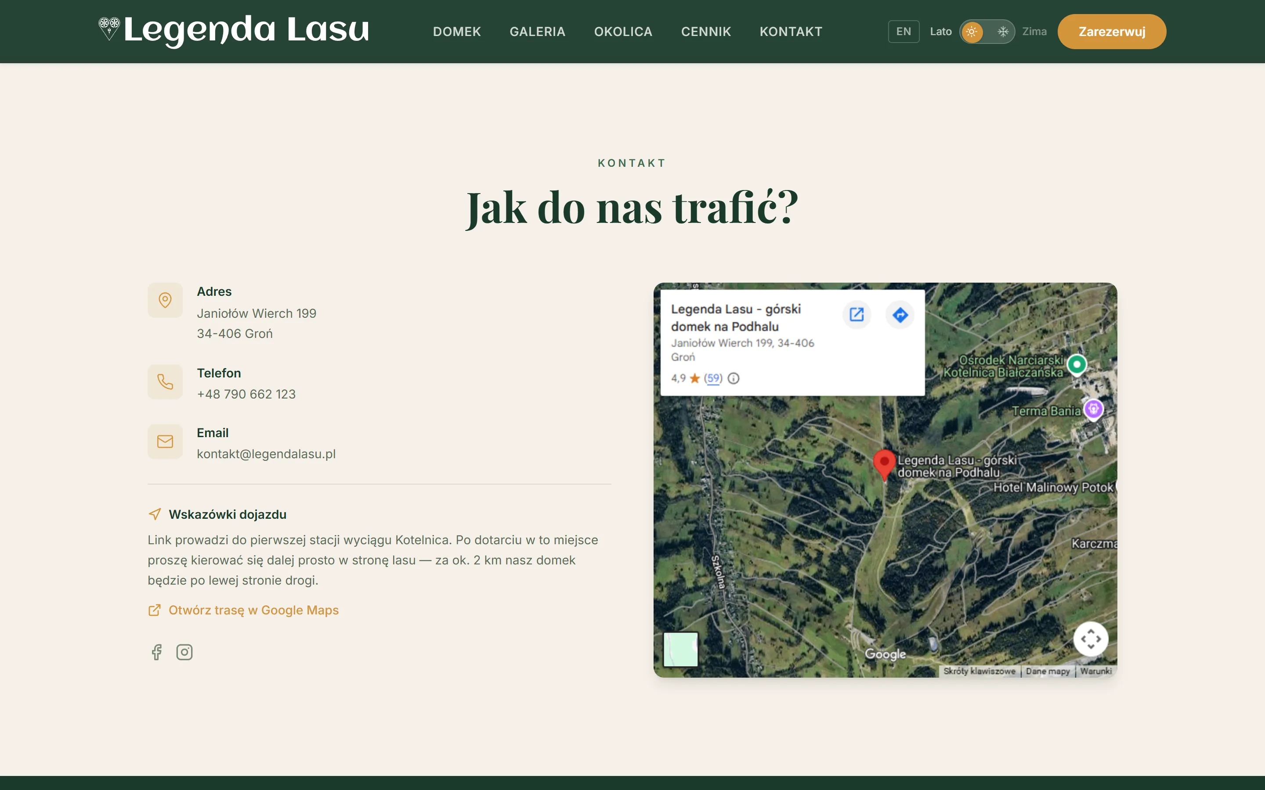Click the telephone handset icon
The height and width of the screenshot is (790, 1265).
165,382
